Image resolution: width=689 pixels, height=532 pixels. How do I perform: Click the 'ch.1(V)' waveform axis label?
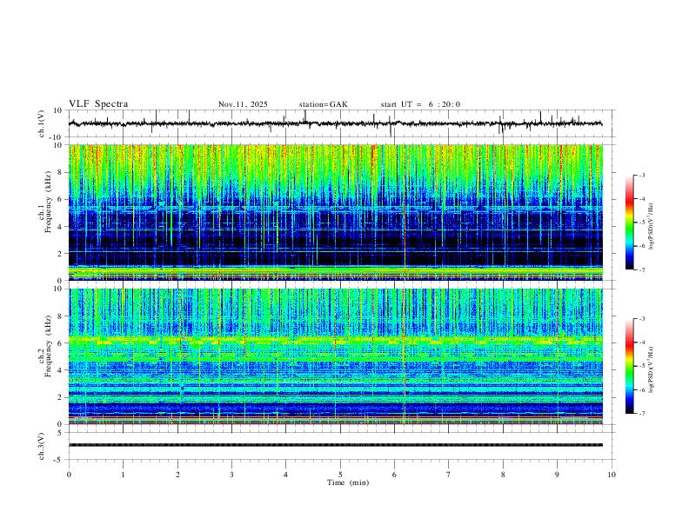tap(42, 123)
